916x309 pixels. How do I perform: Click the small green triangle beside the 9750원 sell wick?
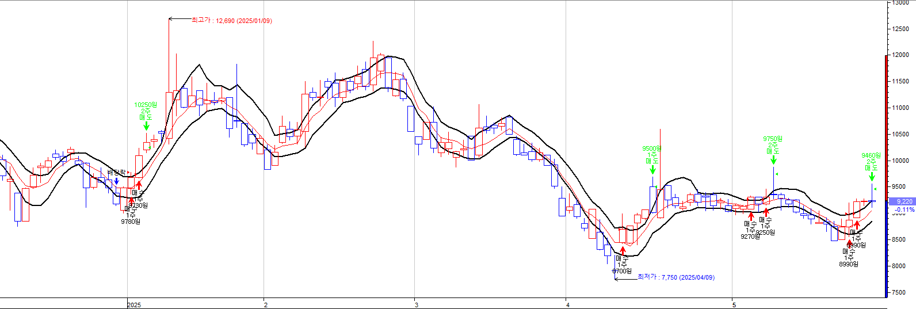point(776,174)
